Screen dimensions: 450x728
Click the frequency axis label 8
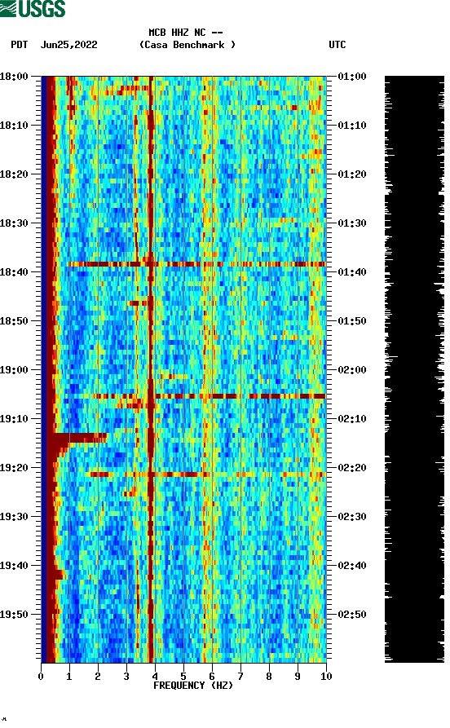(x=269, y=677)
